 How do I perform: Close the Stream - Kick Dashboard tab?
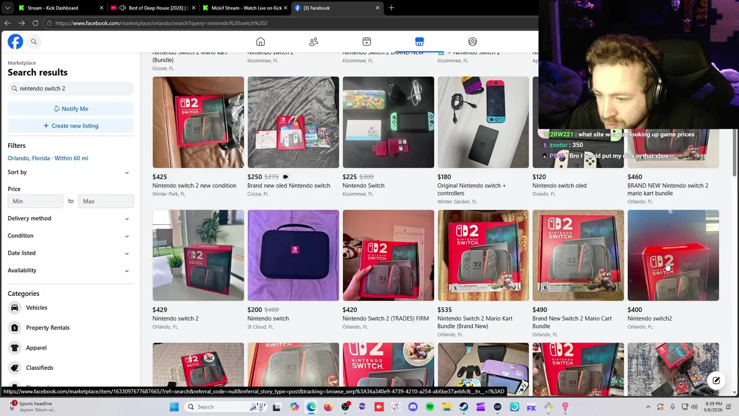102,8
